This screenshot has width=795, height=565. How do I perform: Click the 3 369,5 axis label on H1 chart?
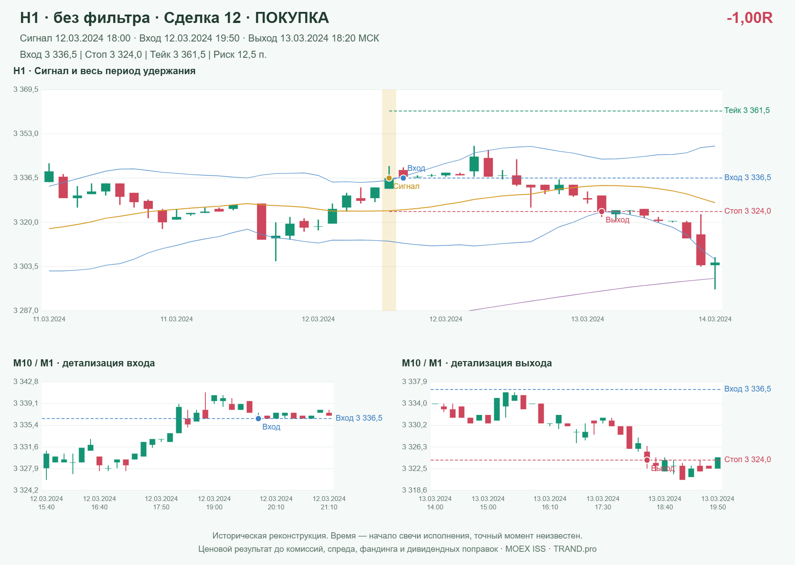point(26,90)
